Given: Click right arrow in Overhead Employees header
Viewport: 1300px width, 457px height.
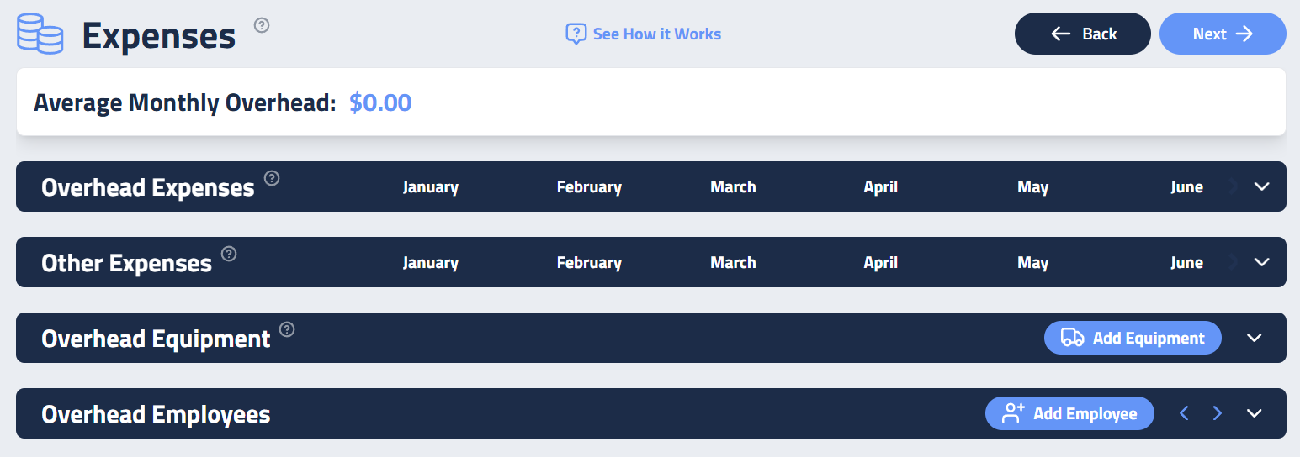Looking at the screenshot, I should tap(1217, 413).
